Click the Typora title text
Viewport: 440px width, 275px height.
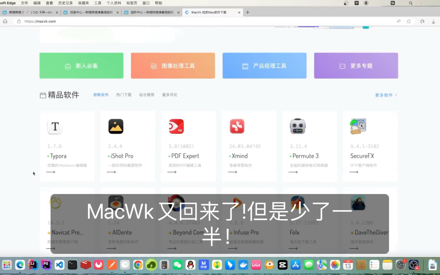[58, 156]
